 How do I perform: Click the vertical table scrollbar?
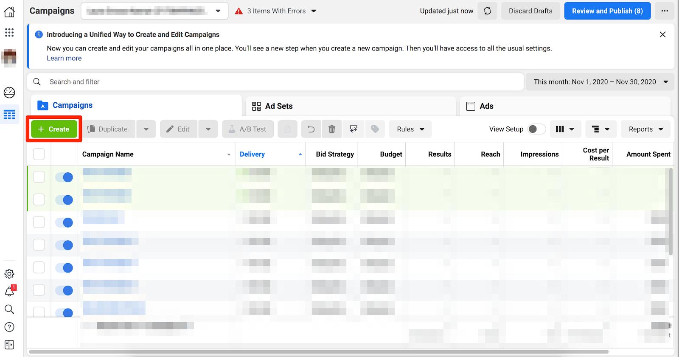pyautogui.click(x=671, y=211)
